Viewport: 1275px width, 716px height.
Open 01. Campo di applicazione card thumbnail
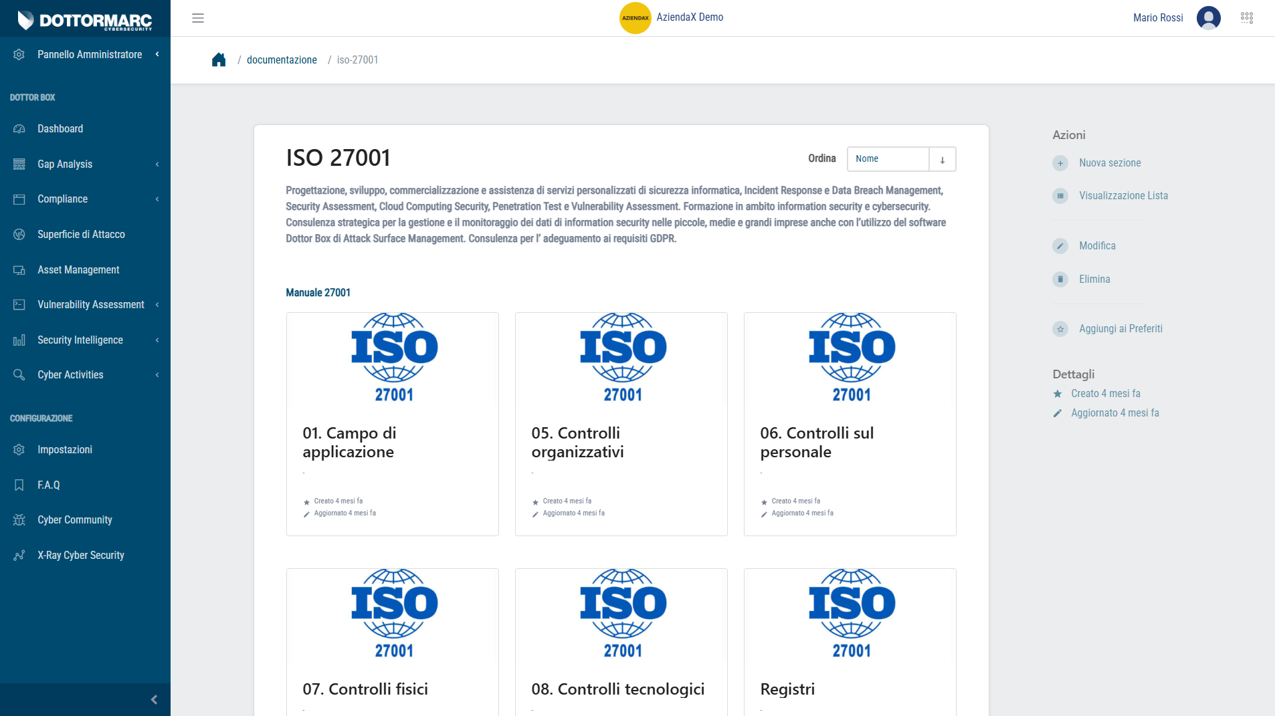tap(393, 360)
